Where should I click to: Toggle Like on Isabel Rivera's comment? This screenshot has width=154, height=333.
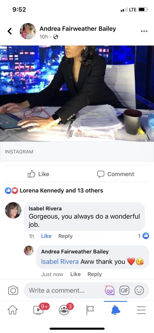[x=46, y=236]
